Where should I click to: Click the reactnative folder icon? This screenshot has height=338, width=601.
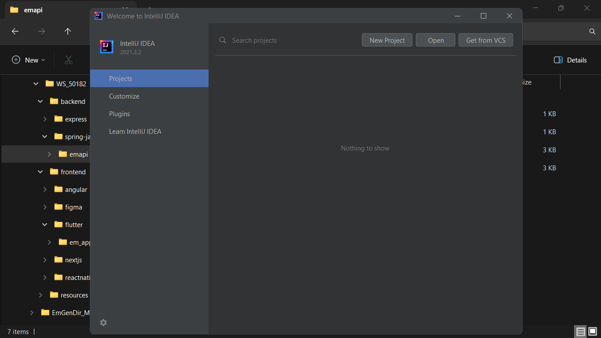[x=58, y=277]
